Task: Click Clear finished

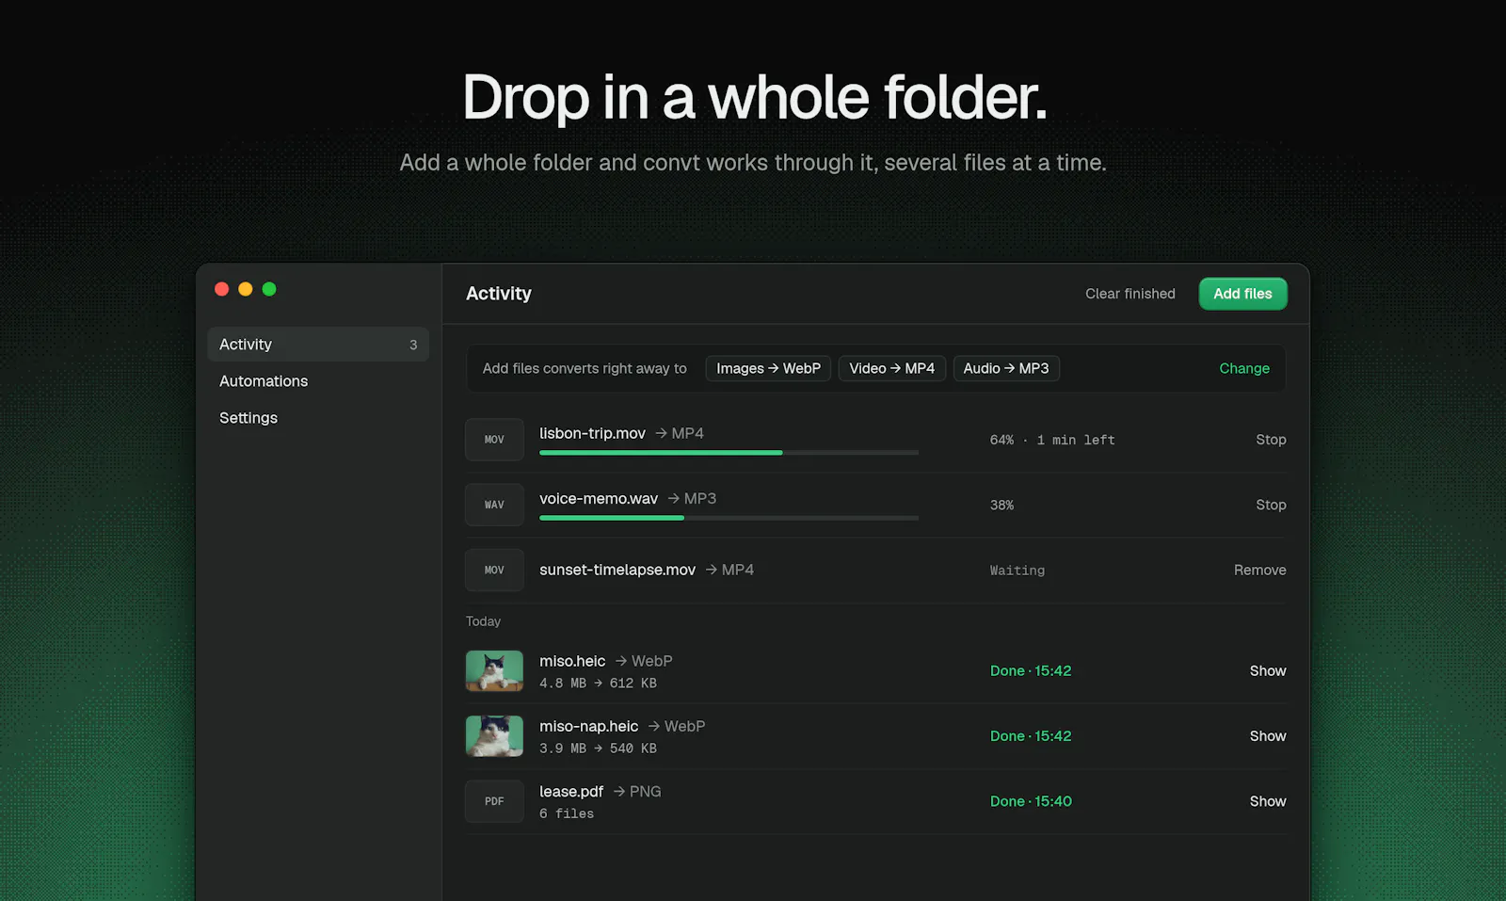Action: (x=1129, y=294)
